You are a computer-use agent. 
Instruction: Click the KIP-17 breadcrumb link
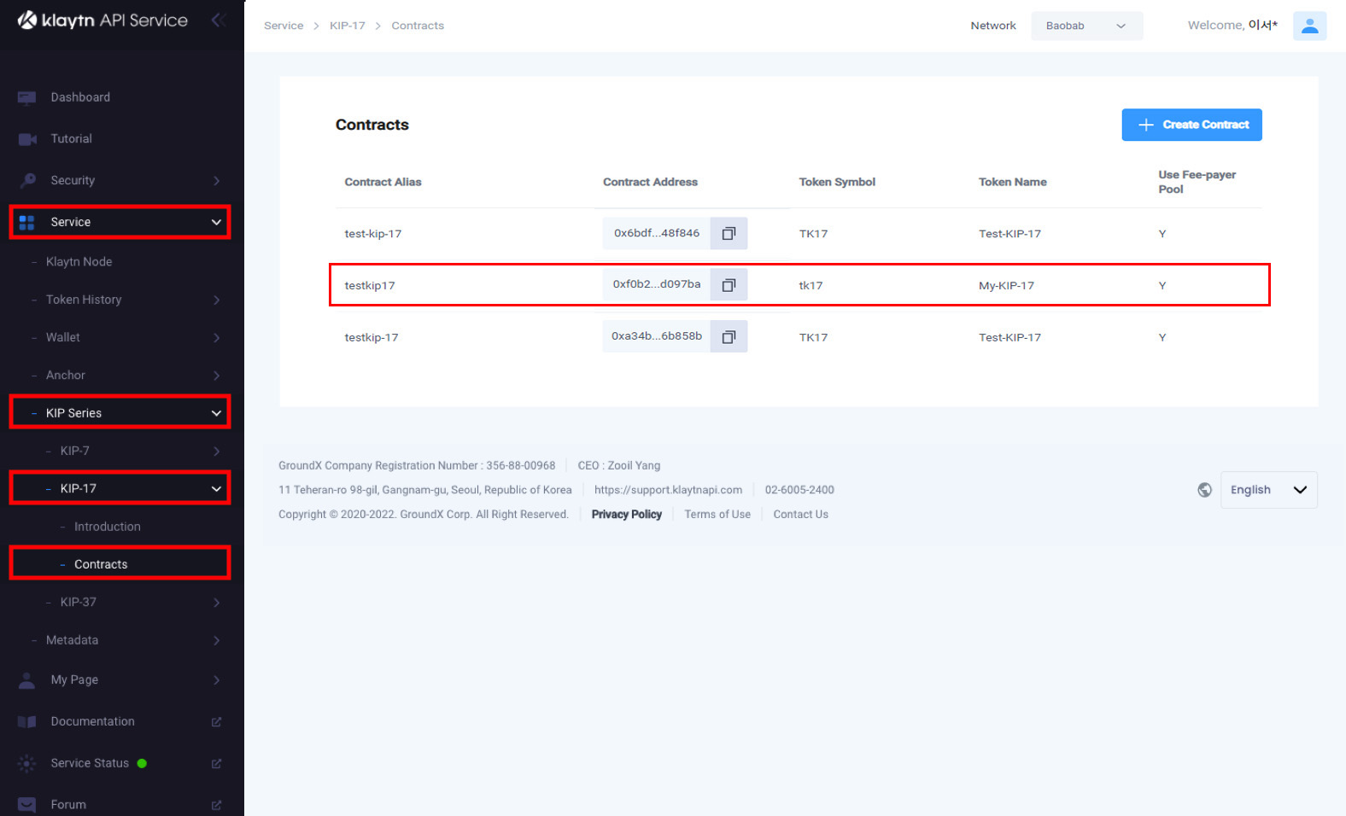tap(347, 26)
